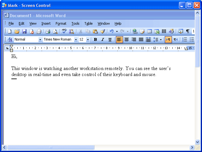Open the Tools menu
202x152 pixels.
pyautogui.click(x=75, y=23)
